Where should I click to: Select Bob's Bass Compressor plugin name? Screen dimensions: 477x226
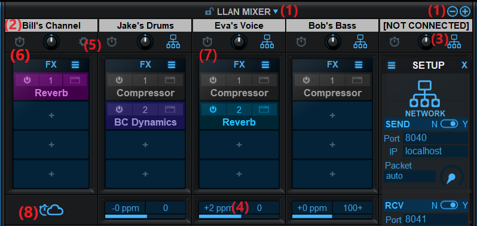(332, 93)
